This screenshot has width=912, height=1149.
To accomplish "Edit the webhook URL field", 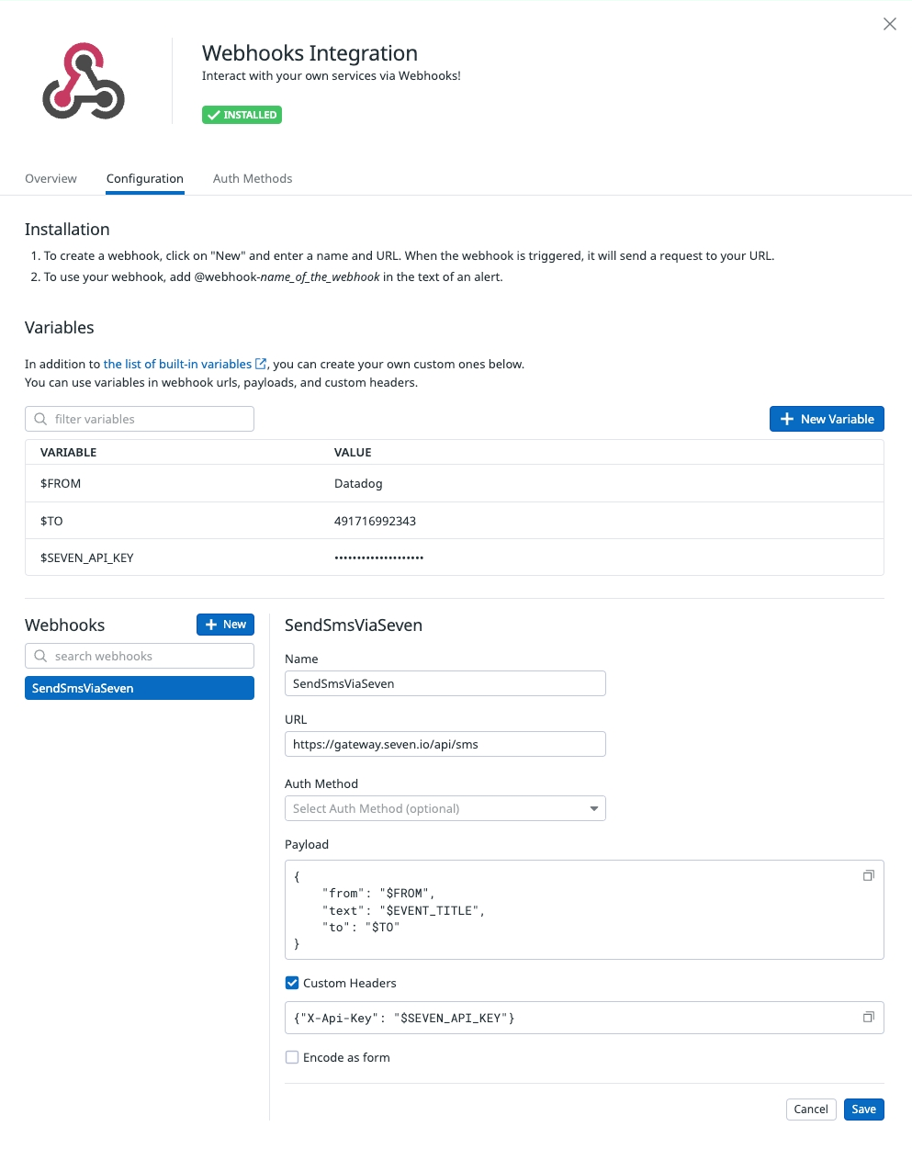I will (445, 744).
